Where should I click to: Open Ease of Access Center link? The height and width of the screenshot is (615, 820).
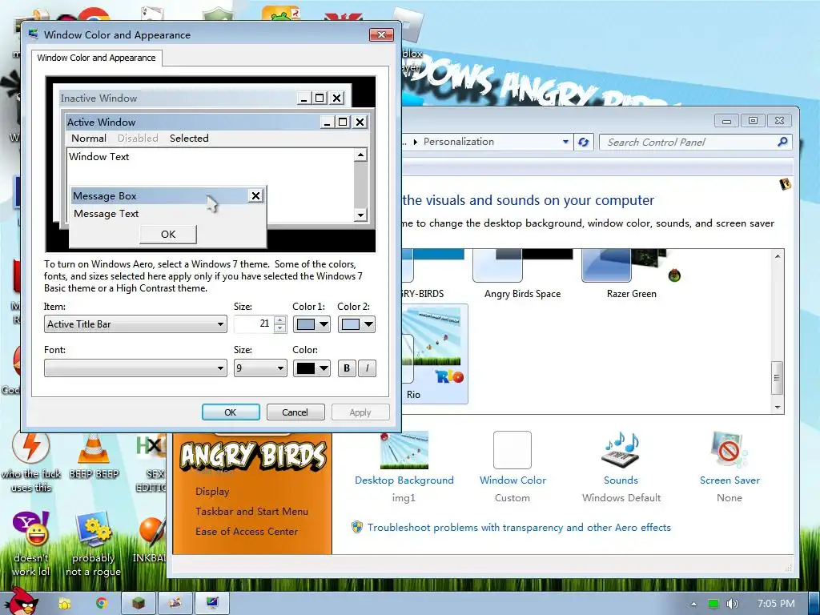click(247, 532)
